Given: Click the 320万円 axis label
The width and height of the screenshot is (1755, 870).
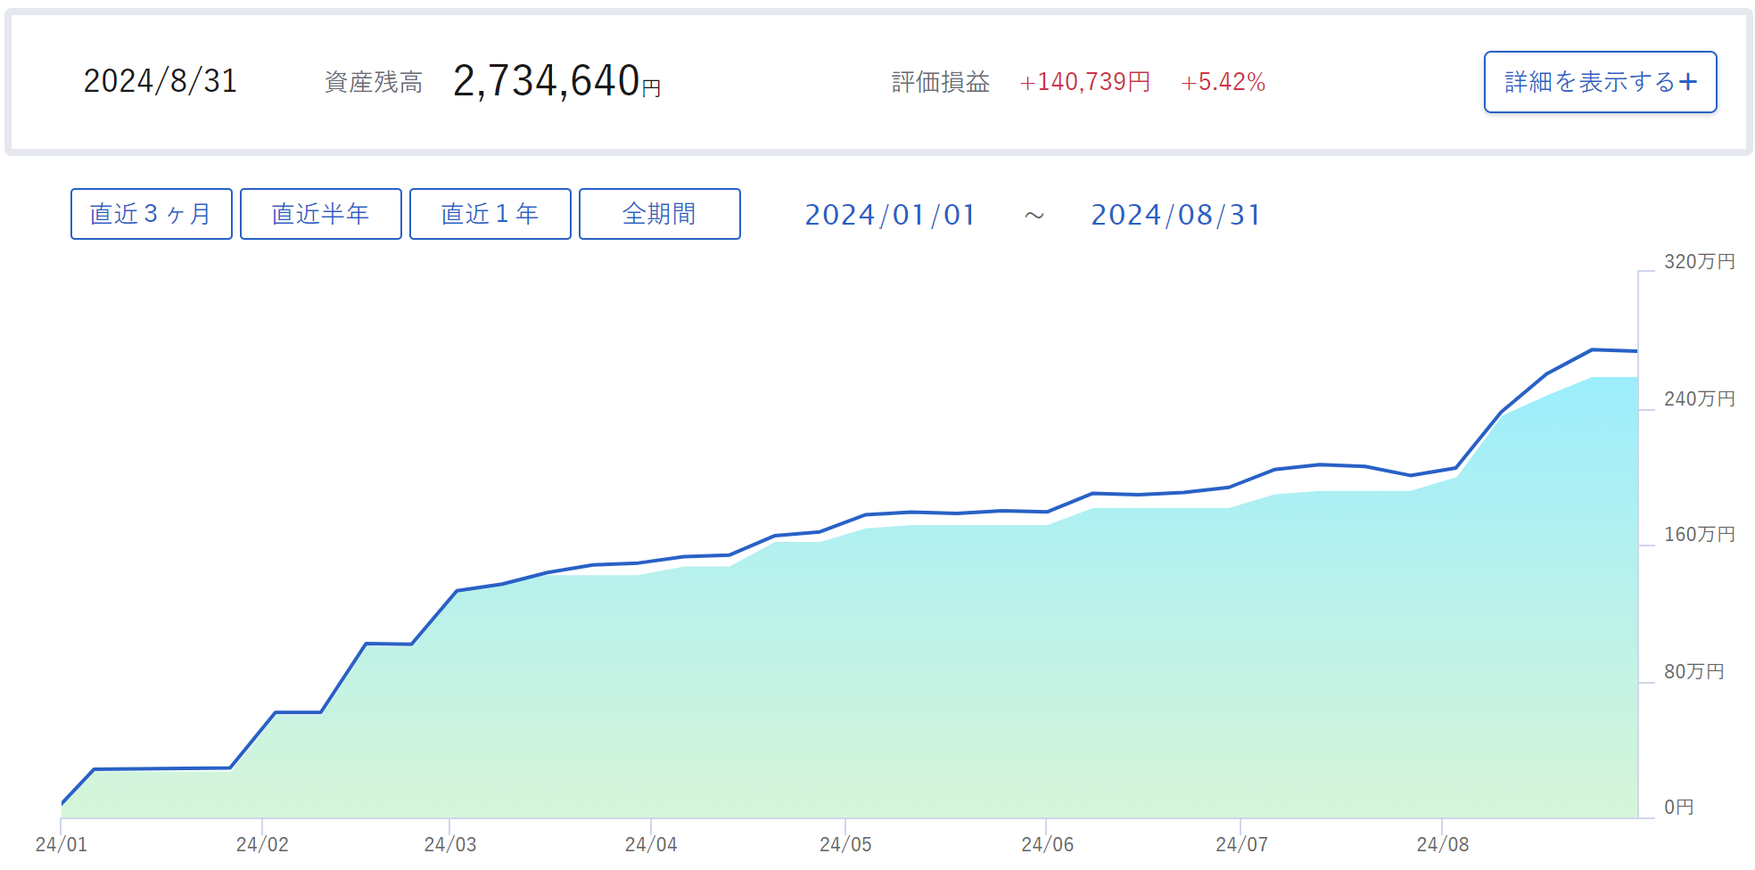Looking at the screenshot, I should click(x=1700, y=261).
